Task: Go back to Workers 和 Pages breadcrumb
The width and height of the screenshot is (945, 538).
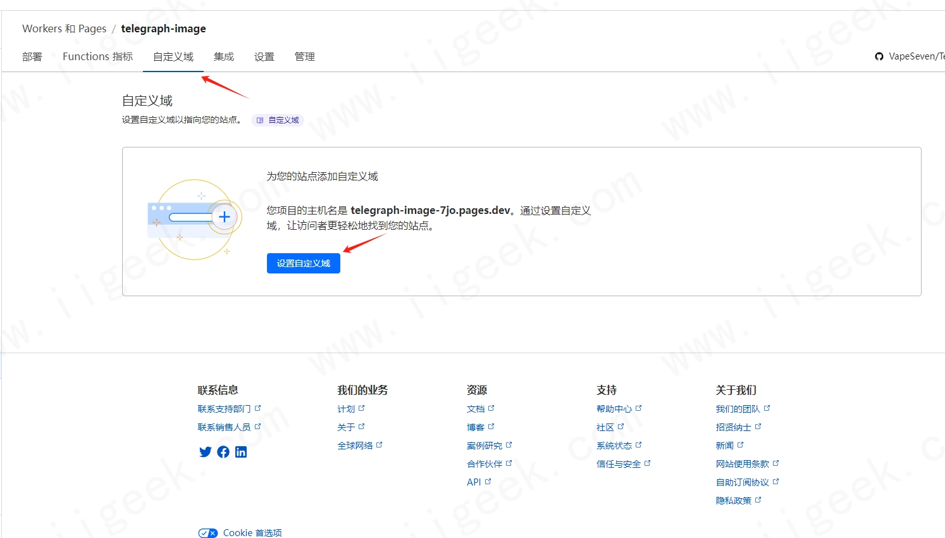Action: (65, 28)
